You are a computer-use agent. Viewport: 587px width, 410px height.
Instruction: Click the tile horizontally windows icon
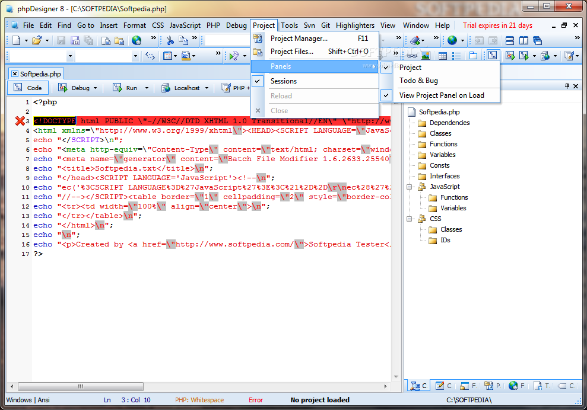pyautogui.click(x=509, y=40)
